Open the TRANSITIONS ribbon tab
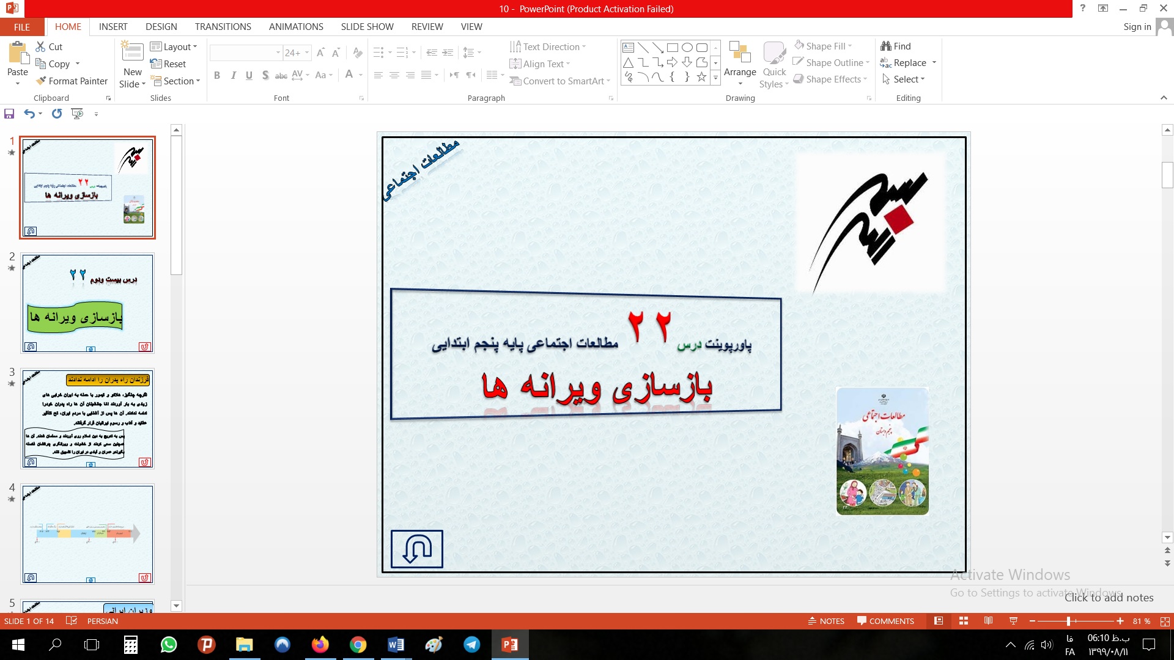The image size is (1174, 660). (x=223, y=27)
